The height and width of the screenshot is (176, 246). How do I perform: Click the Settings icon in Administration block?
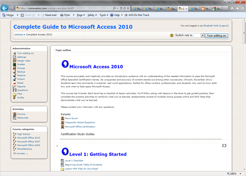pos(15,57)
